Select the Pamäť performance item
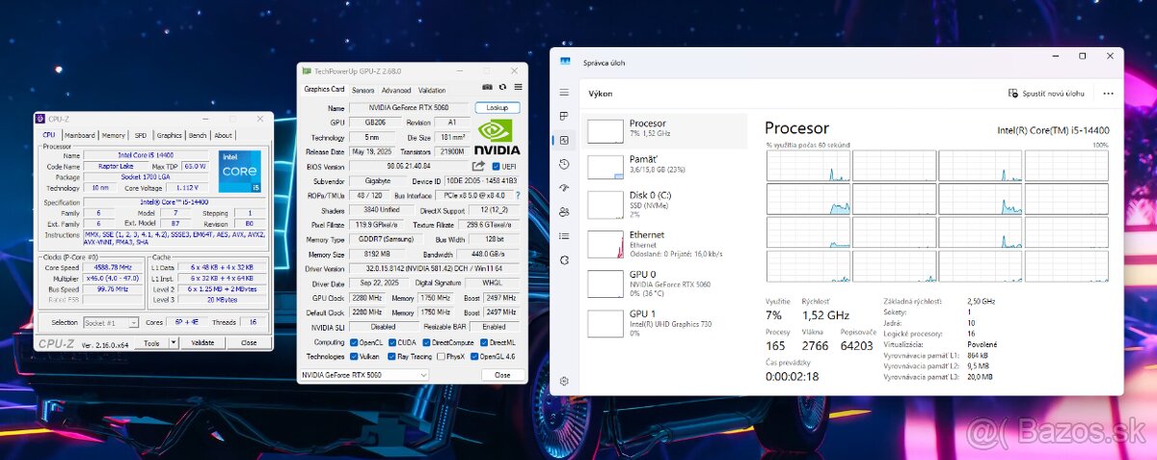Screen dimensions: 1157x460 tap(664, 166)
